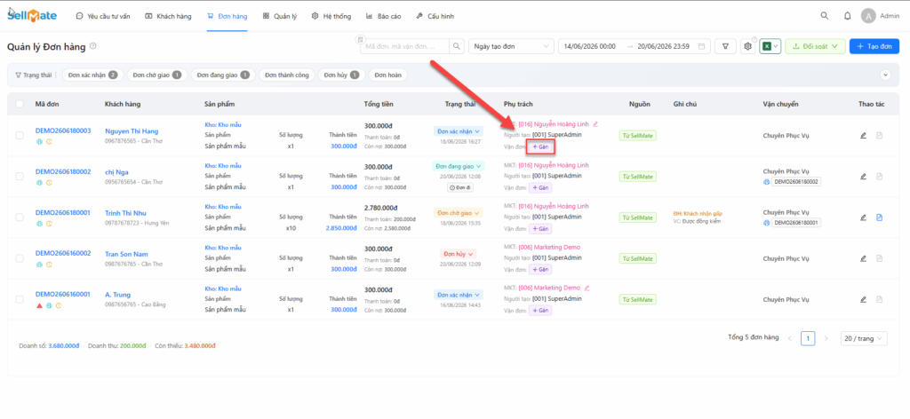Expand the status filter bar chevron

click(x=885, y=75)
